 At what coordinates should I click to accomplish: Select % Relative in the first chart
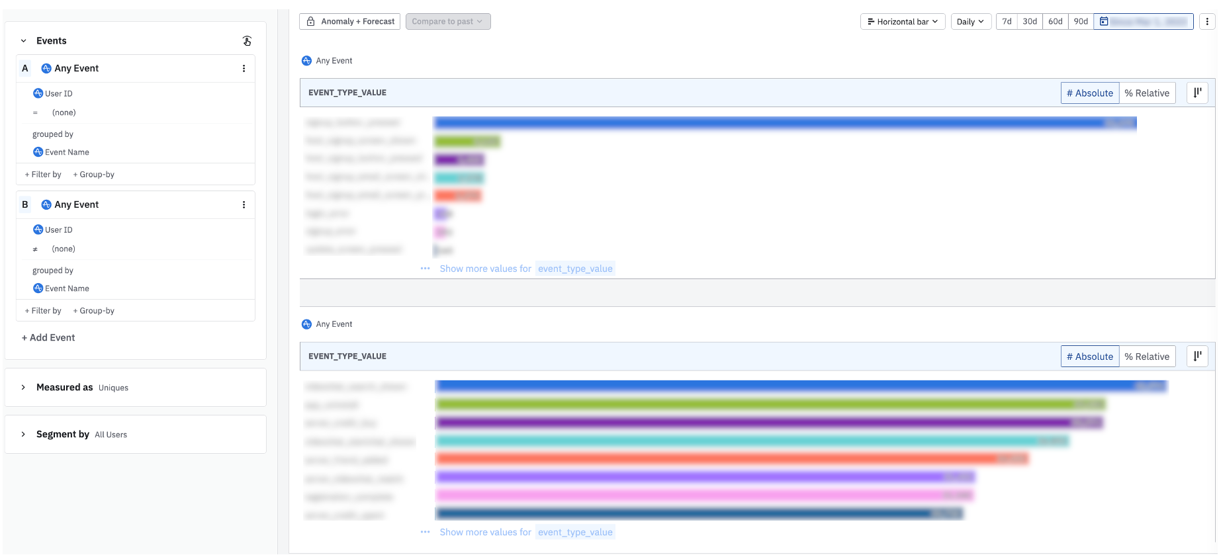1147,93
